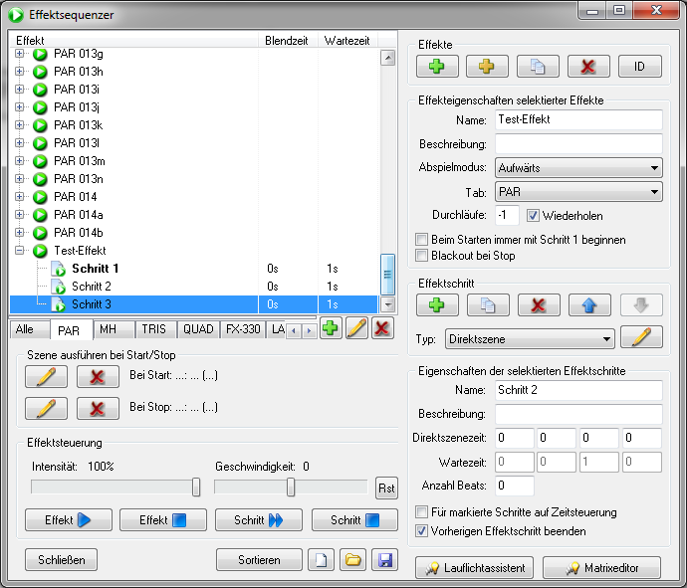
Task: Delete selected effect with red X
Action: tap(588, 67)
